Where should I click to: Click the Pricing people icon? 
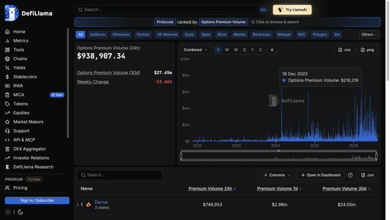tap(7, 188)
